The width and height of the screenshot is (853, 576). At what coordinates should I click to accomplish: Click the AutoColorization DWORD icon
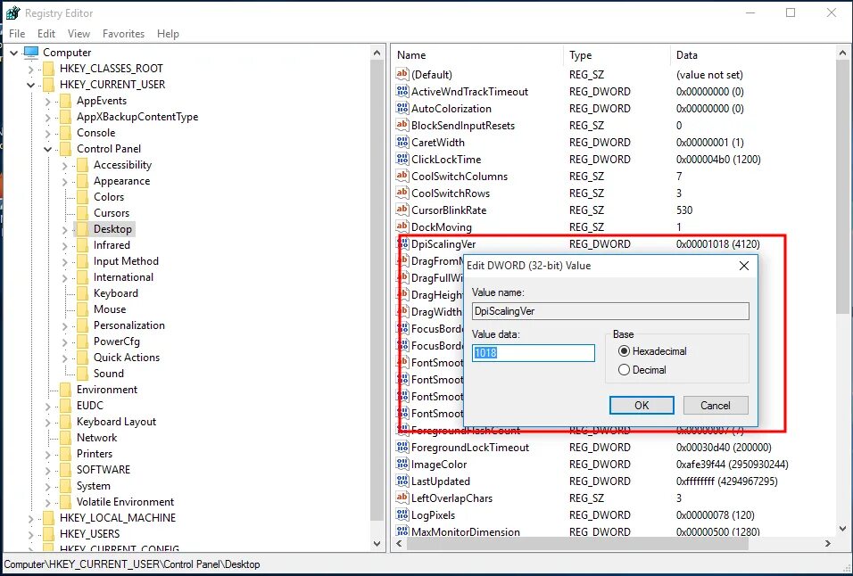click(x=402, y=108)
